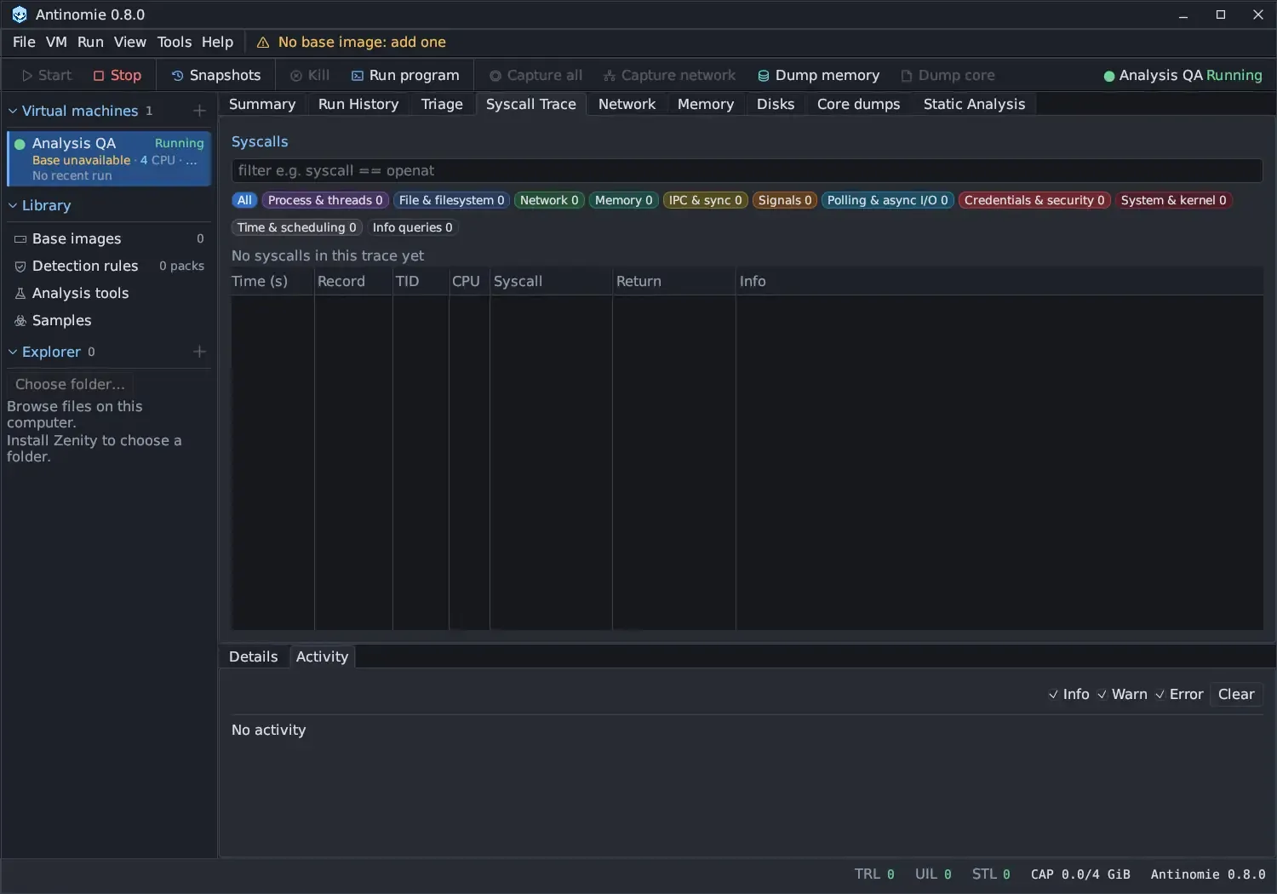Click the Antinomie app logo icon
The image size is (1277, 894).
coord(19,14)
